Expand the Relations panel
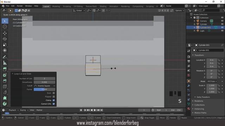 coord(199,101)
